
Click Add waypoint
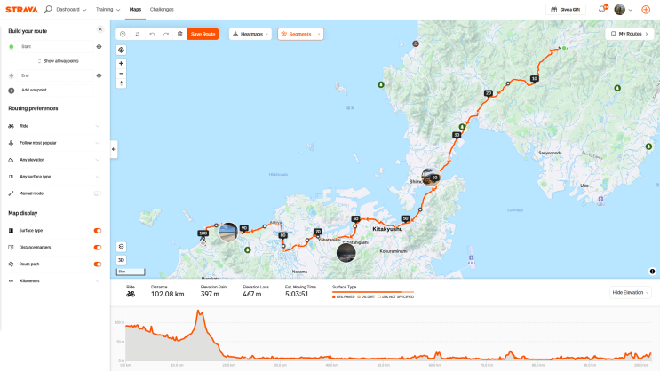click(34, 90)
